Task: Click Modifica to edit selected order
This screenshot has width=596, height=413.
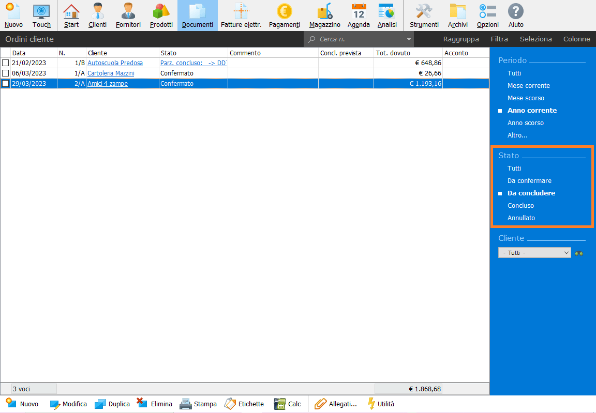Action: point(68,404)
